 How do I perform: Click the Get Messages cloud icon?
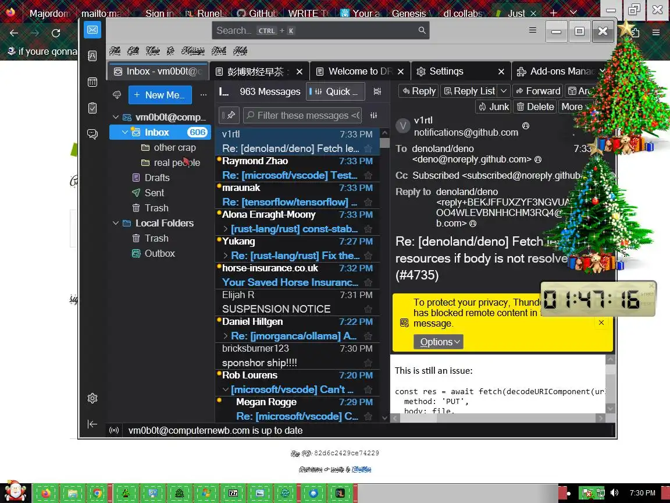pos(117,95)
